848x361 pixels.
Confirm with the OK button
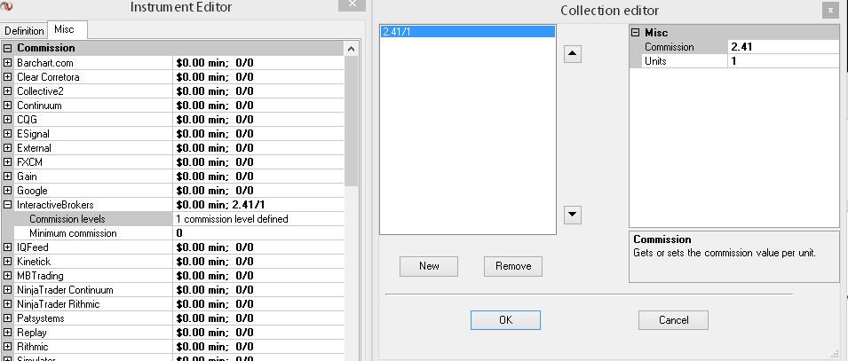pos(505,320)
